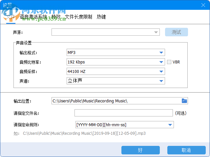
Task: Open the 特效 tab
Action: (56, 17)
